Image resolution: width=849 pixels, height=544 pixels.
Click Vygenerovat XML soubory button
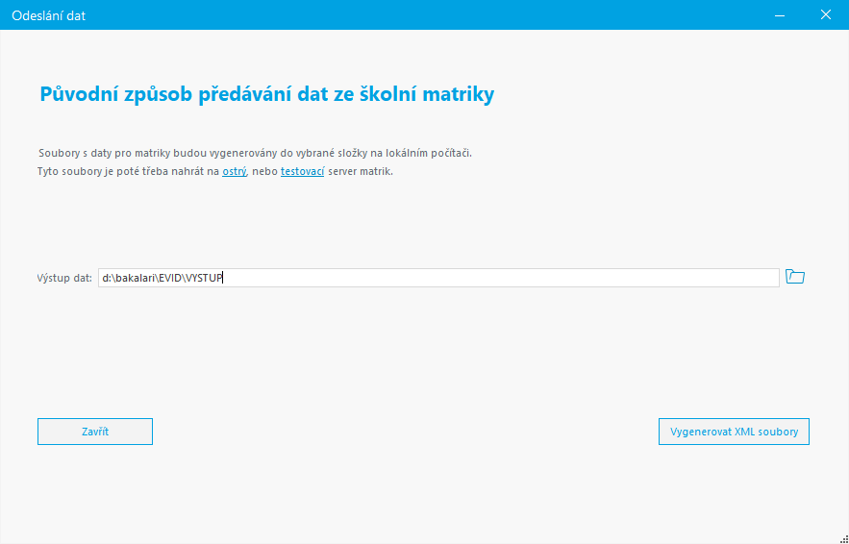tap(734, 432)
